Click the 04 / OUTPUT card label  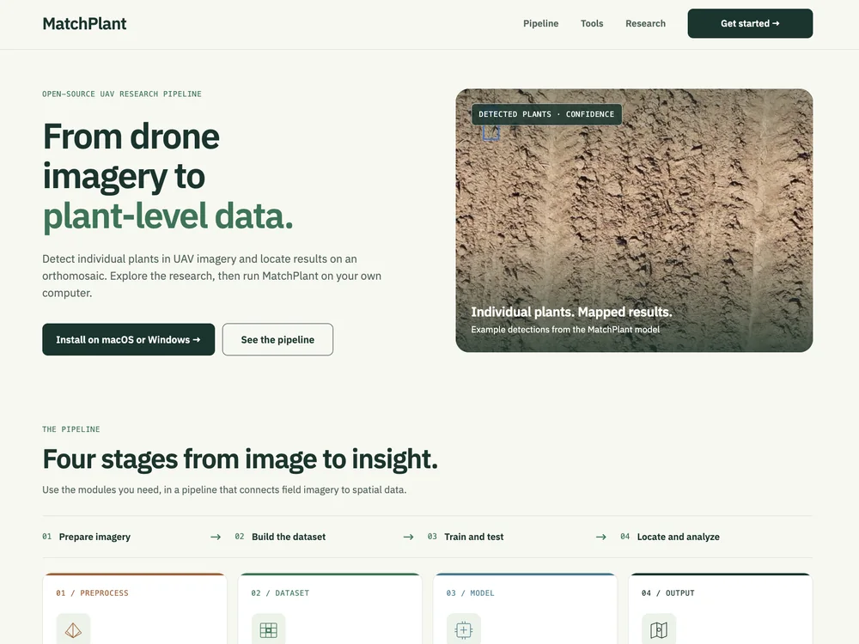tap(667, 593)
